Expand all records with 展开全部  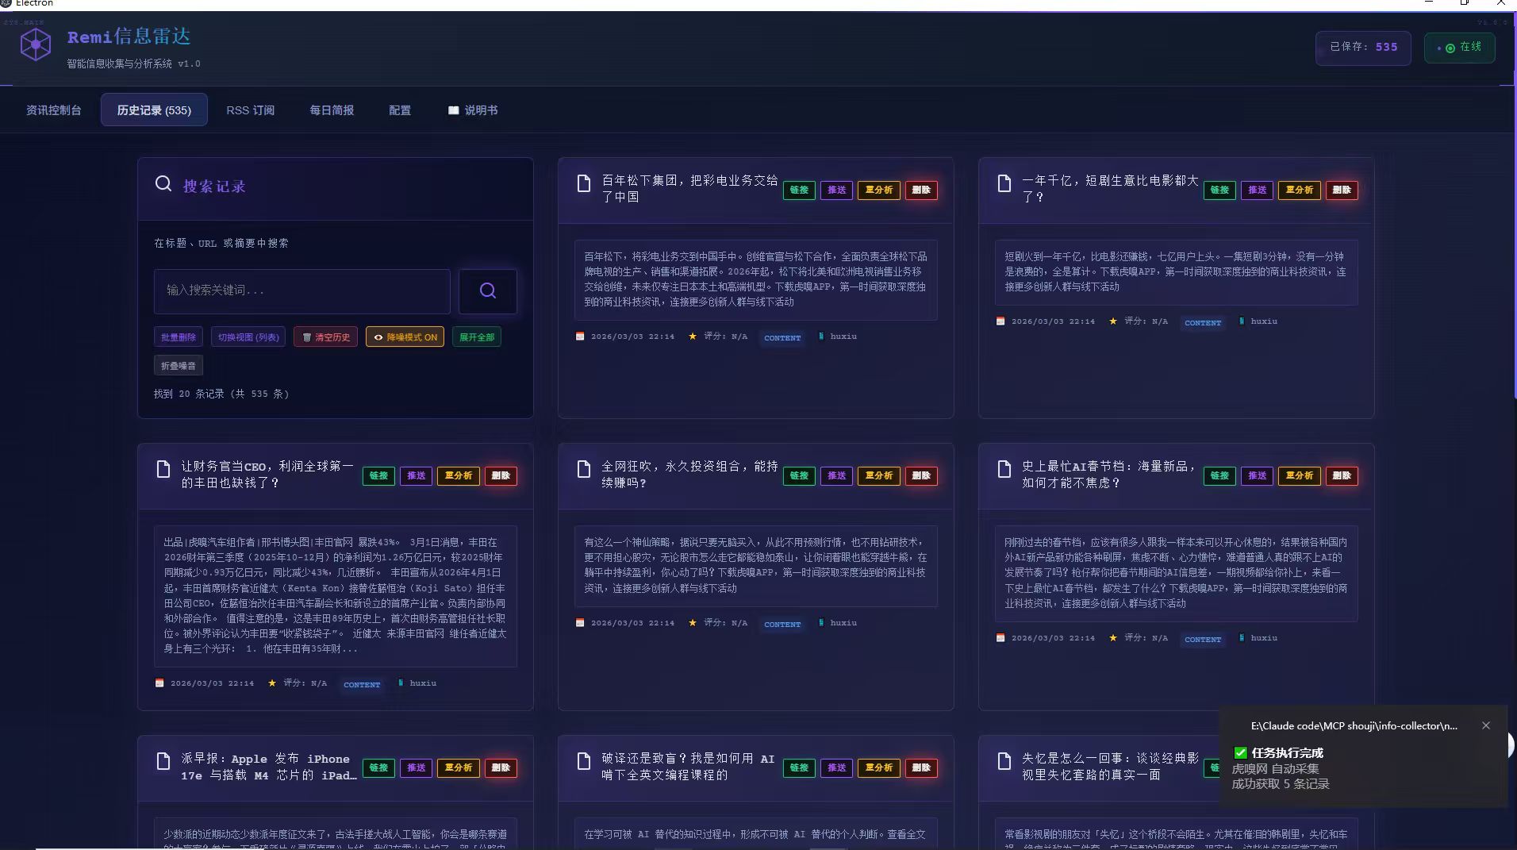tap(476, 337)
